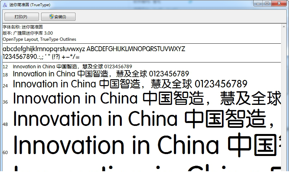This screenshot has width=289, height=178.
Task: Click the OpenType Layout, TrueType Outlines text
Action: pyautogui.click(x=39, y=39)
